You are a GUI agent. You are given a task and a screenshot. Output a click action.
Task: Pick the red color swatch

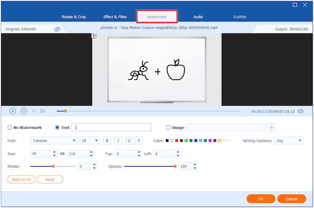(x=177, y=141)
